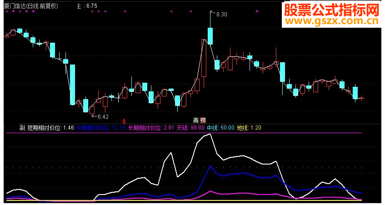Image resolution: width=385 pixels, height=205 pixels.
Task: Click the cyan candle beneath the 8.30 high
Action: tap(210, 36)
